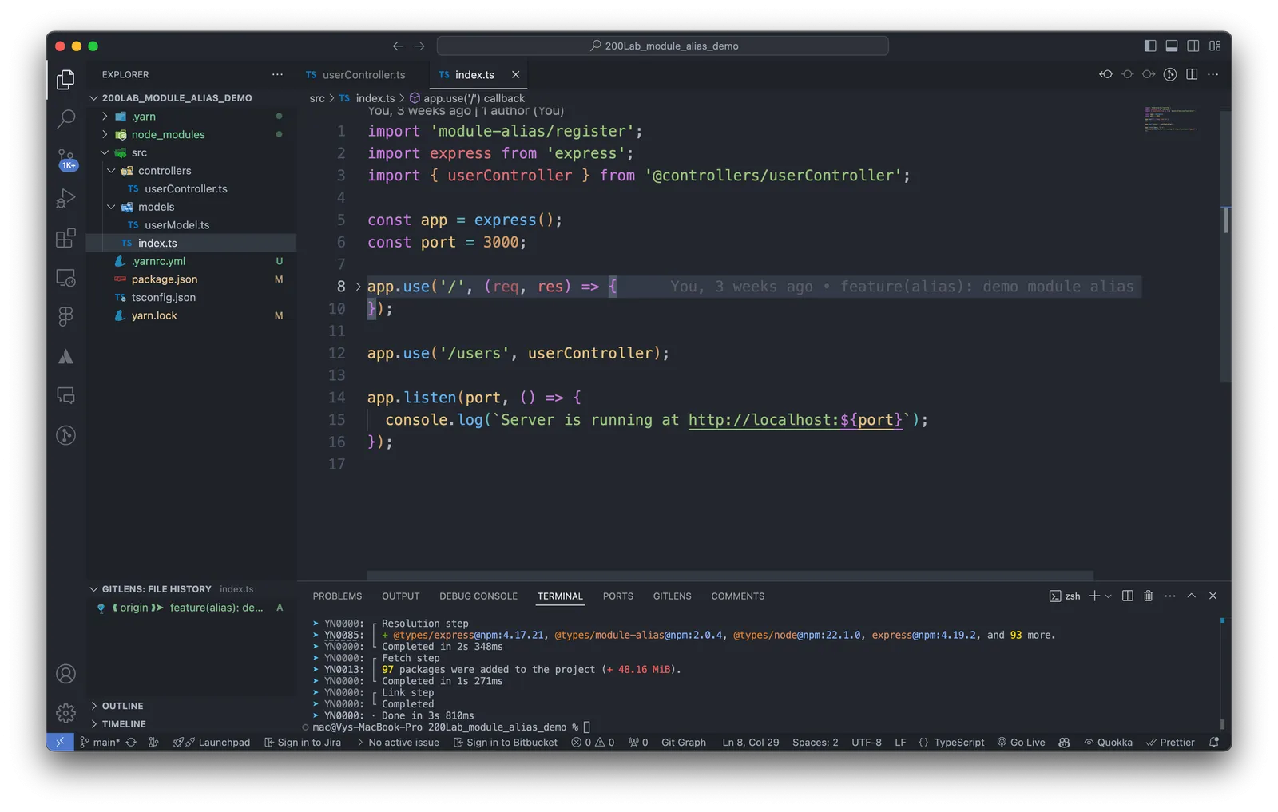1278x812 pixels.
Task: Open package.json in the explorer
Action: tap(191, 279)
